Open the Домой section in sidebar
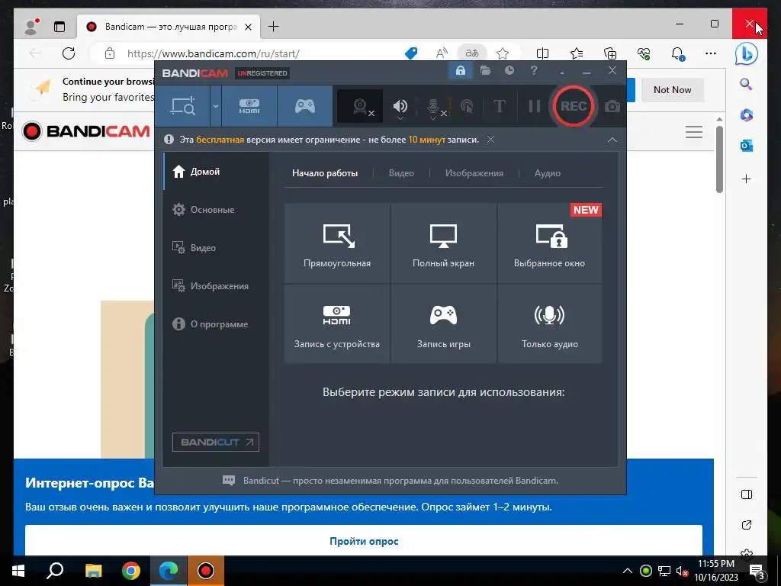This screenshot has height=586, width=781. [216, 172]
